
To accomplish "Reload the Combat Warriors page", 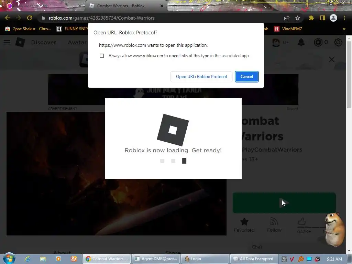I will [30, 18].
